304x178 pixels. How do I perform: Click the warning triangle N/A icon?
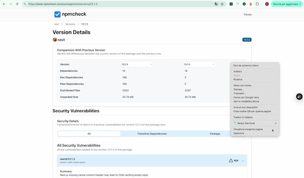(x=231, y=161)
